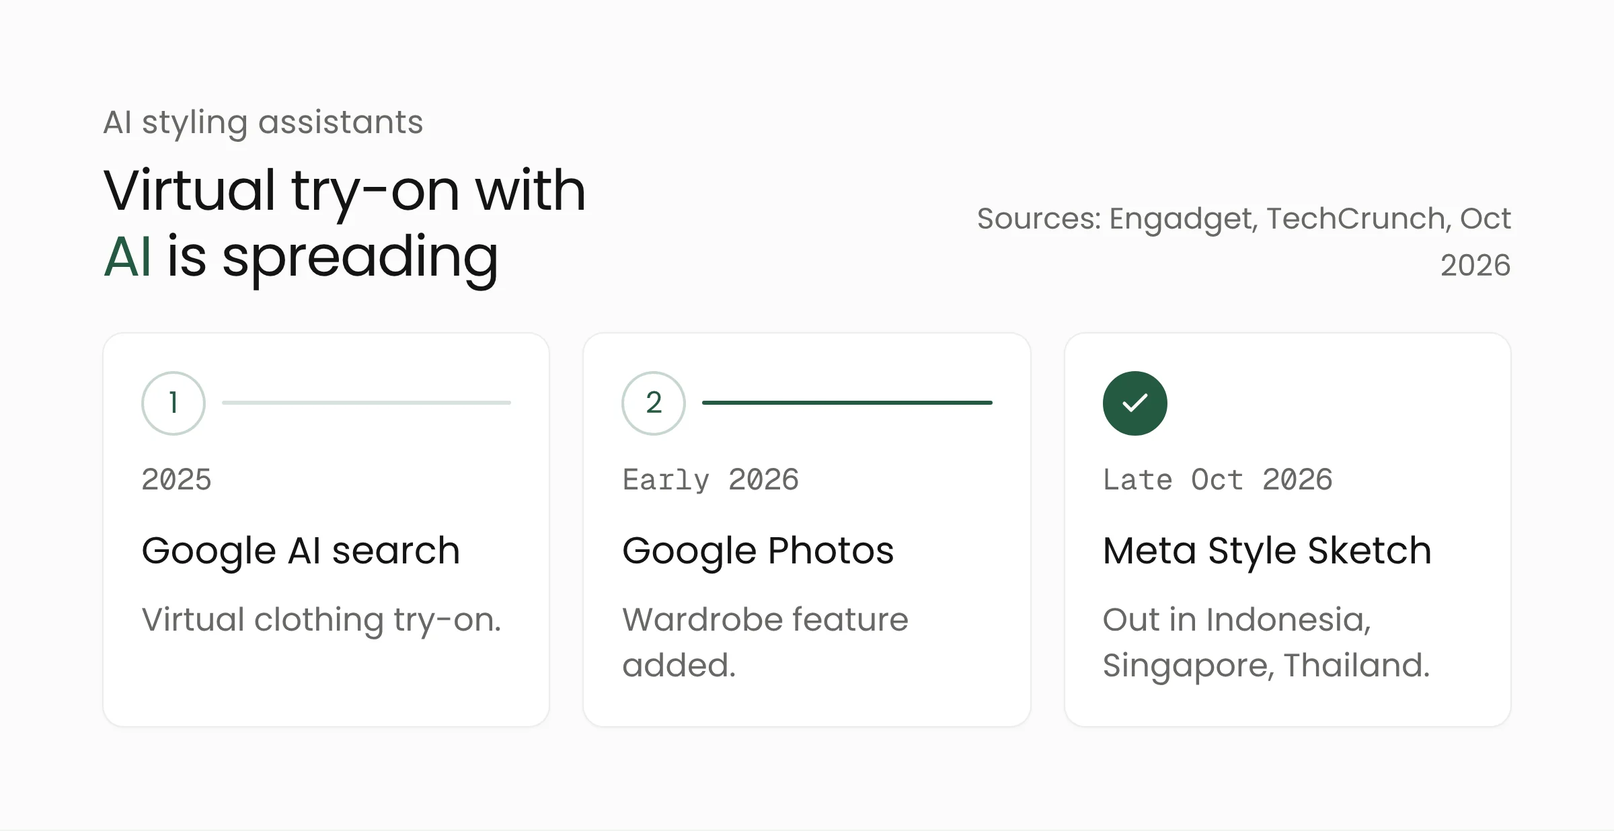Open the 'Google AI search' card title
Image resolution: width=1614 pixels, height=831 pixels.
point(301,551)
